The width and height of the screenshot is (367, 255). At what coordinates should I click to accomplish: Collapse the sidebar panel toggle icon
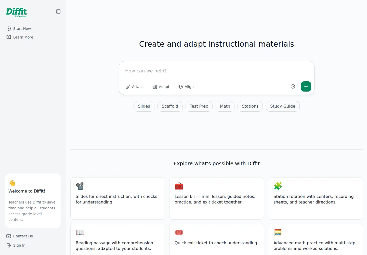(58, 11)
